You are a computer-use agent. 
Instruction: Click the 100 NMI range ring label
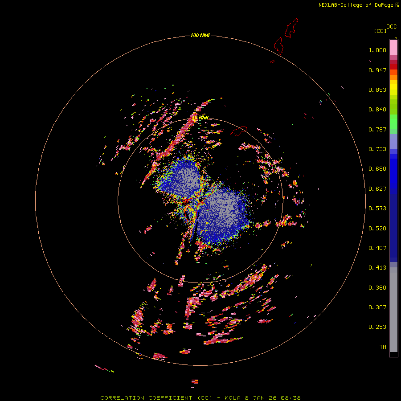pyautogui.click(x=200, y=35)
